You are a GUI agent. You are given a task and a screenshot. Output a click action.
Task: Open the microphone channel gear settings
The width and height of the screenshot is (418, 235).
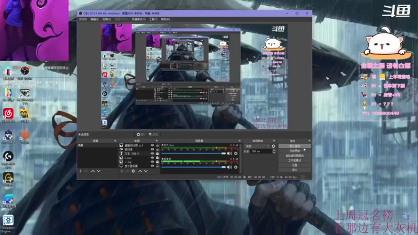click(236, 154)
